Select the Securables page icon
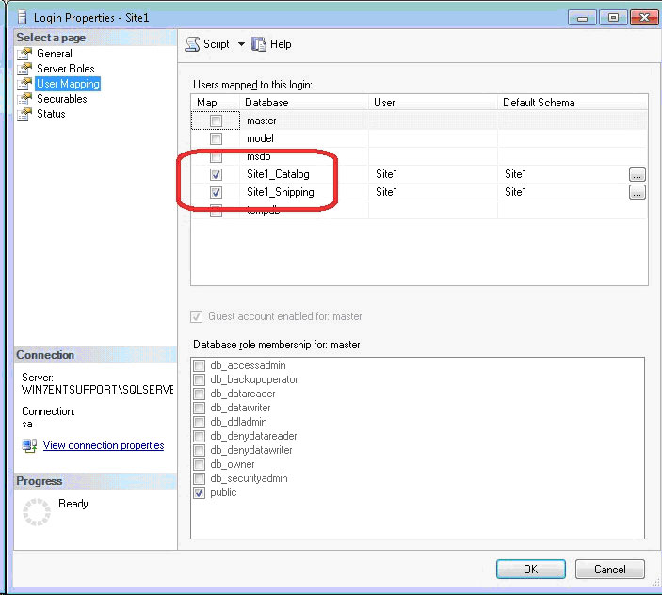 point(25,99)
